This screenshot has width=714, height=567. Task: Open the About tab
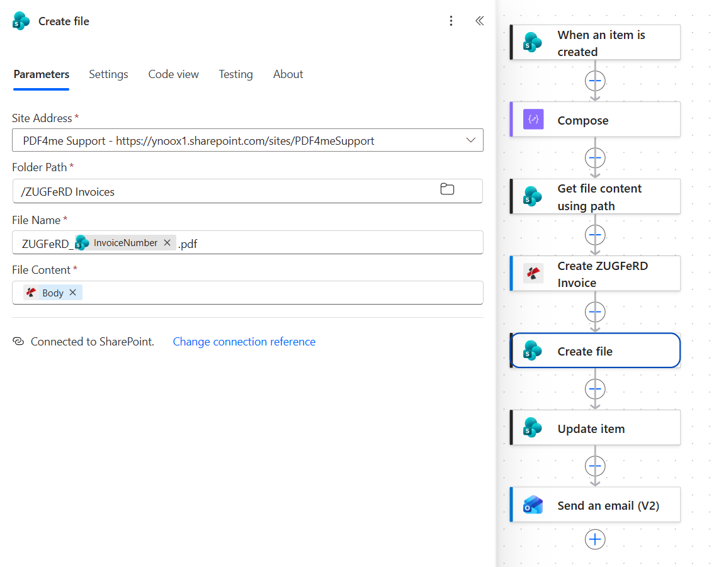coord(288,74)
